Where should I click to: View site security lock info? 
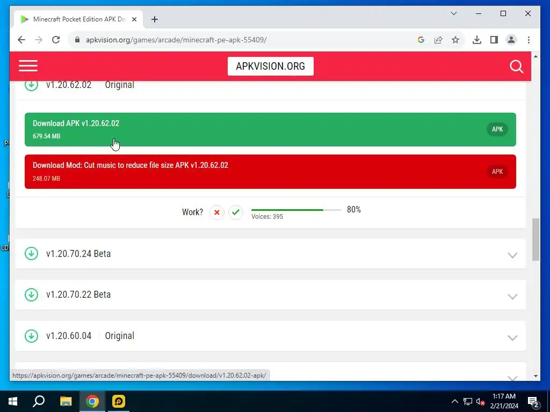[77, 40]
